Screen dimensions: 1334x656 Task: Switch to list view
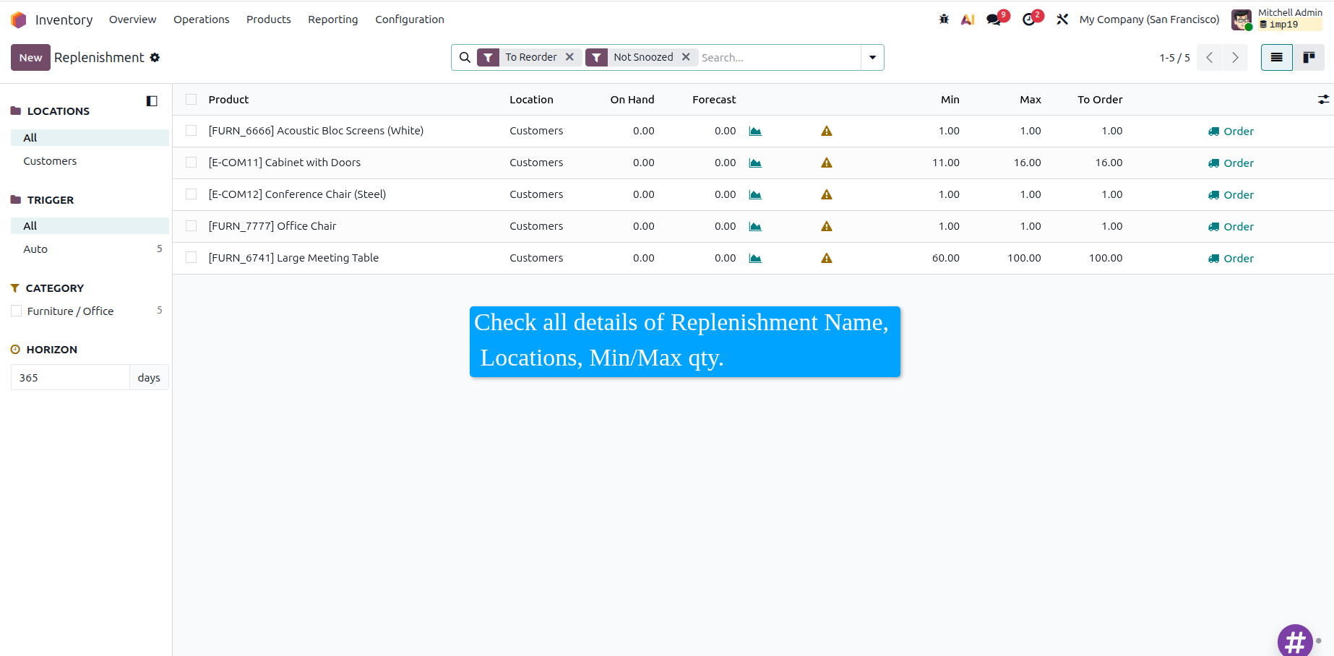click(1277, 57)
